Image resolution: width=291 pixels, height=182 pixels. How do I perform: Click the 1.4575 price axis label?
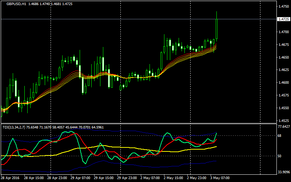coord(284,95)
